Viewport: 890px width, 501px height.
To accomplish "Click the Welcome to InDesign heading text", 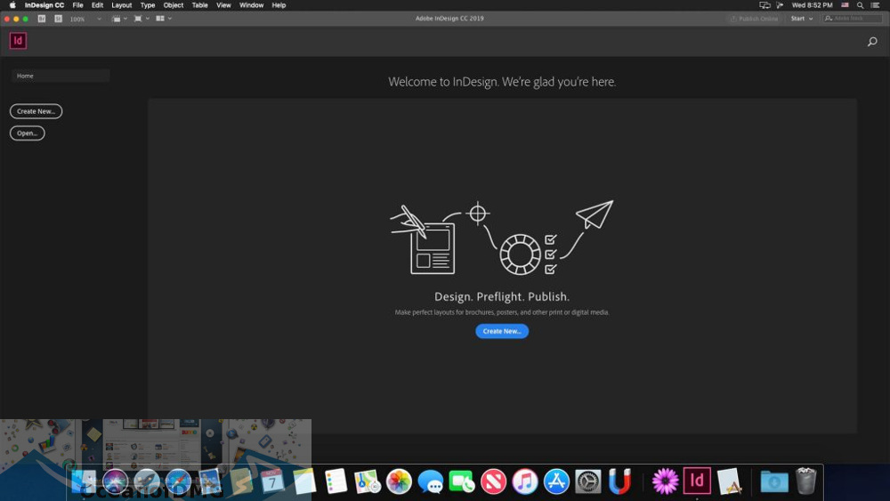I will (502, 82).
